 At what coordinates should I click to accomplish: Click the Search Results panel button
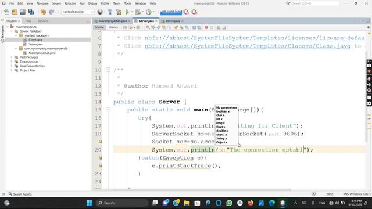click(x=20, y=194)
